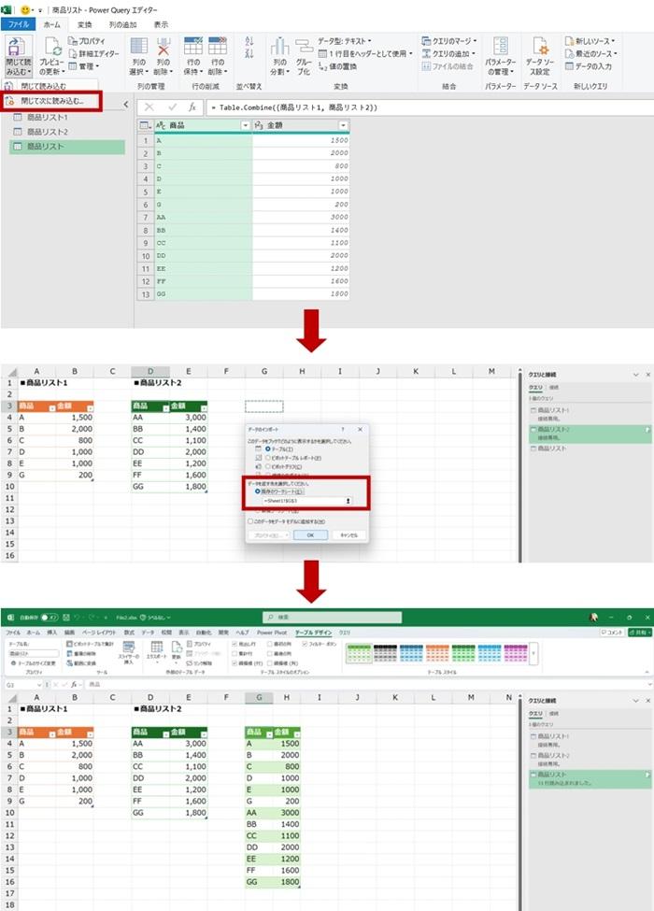
Task: Select 既存のワークシート radio option
Action: point(258,491)
